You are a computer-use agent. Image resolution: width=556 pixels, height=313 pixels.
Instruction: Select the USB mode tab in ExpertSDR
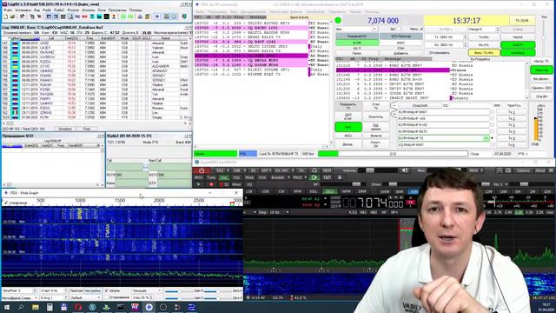(x=265, y=191)
